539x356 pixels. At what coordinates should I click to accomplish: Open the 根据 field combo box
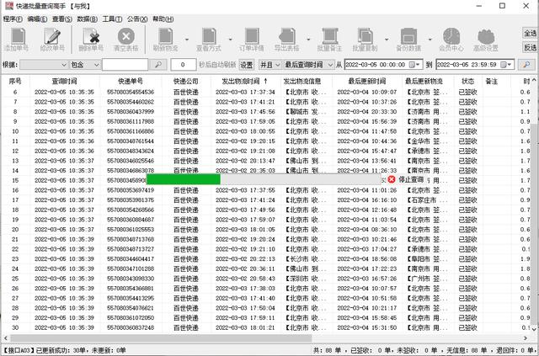pos(43,65)
